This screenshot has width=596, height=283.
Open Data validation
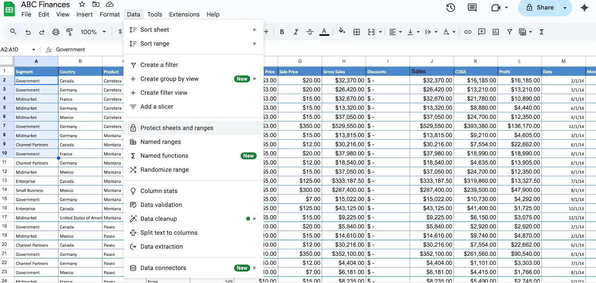click(x=193, y=205)
